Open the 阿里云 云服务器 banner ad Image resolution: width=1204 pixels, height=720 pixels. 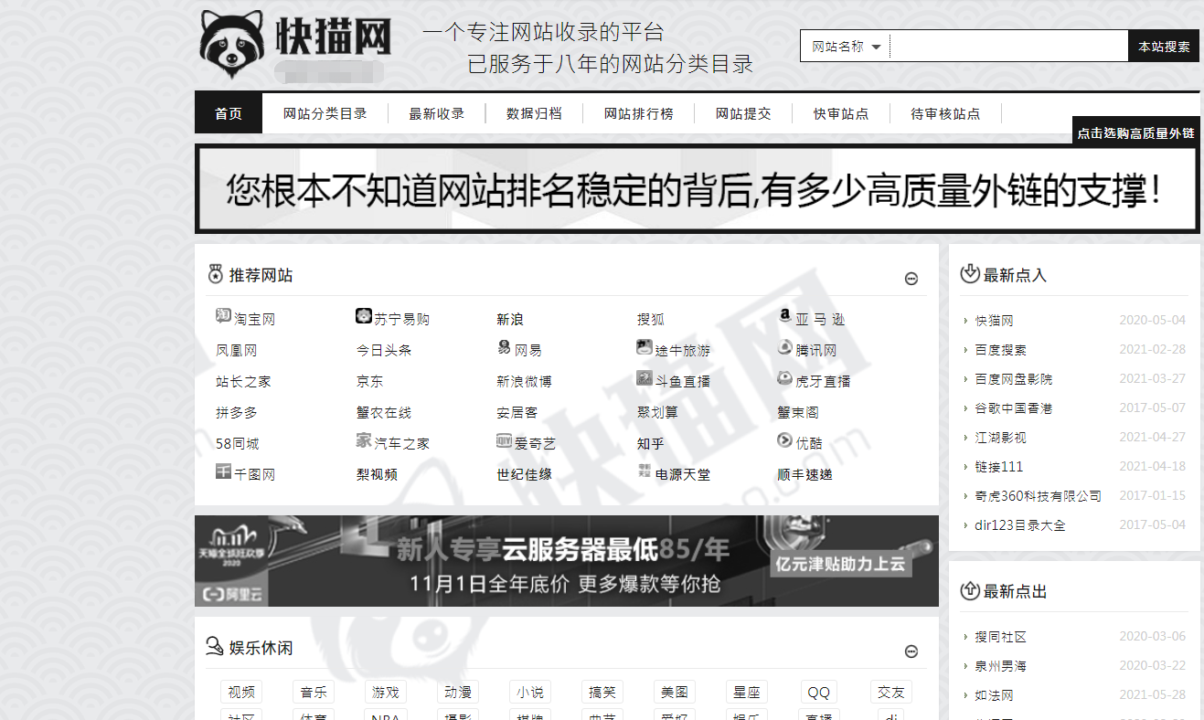click(x=567, y=561)
